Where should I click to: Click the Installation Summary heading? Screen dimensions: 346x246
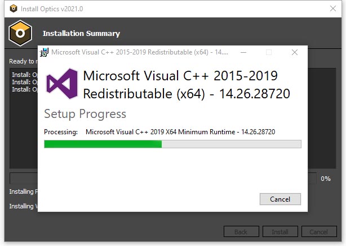[x=81, y=33]
